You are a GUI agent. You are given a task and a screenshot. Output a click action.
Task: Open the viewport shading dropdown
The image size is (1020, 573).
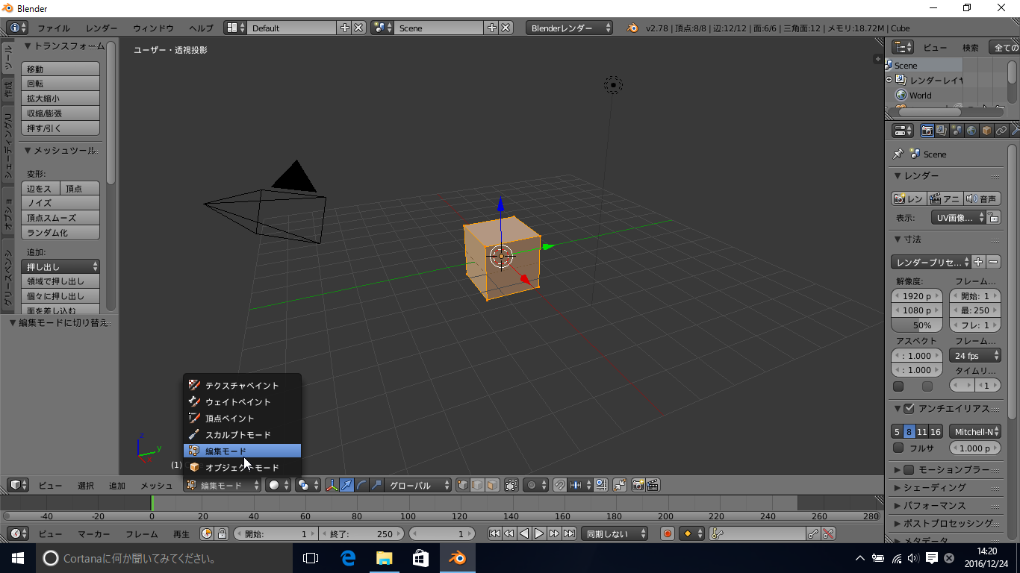pos(279,485)
